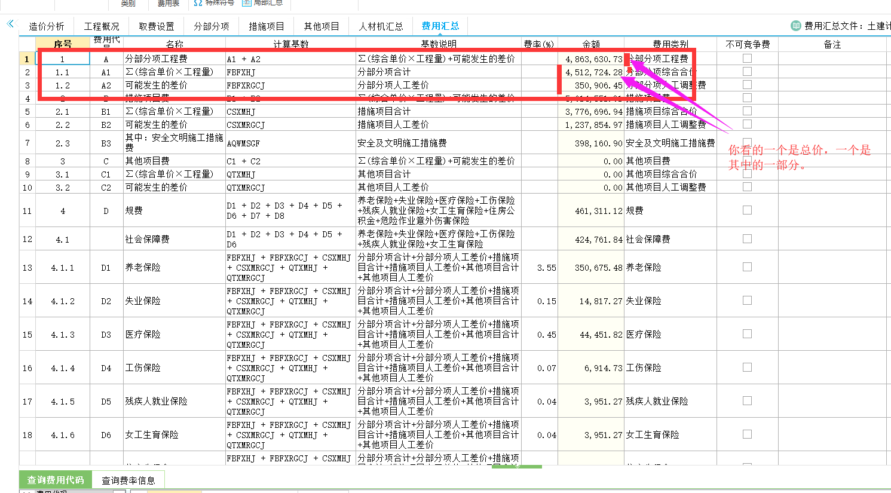
Task: Check 不可竞争费 box for 社会保障费 row
Action: (x=747, y=239)
